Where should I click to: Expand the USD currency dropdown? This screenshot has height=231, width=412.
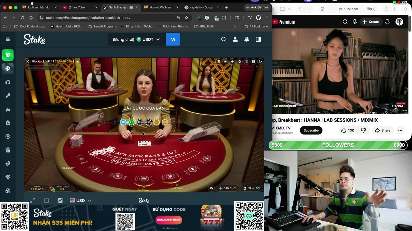point(80,201)
